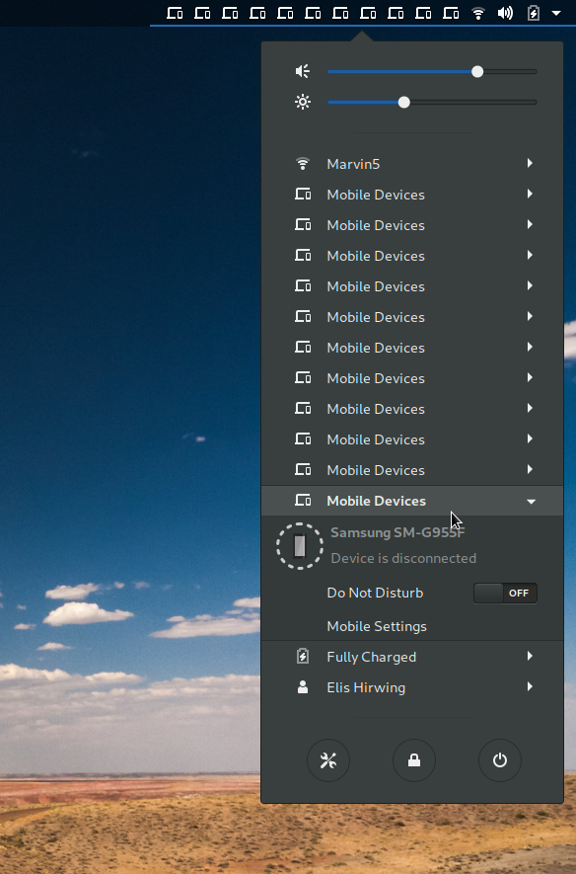Click the user avatar icon beside Elis Hirwing
The height and width of the screenshot is (874, 576).
pos(302,687)
